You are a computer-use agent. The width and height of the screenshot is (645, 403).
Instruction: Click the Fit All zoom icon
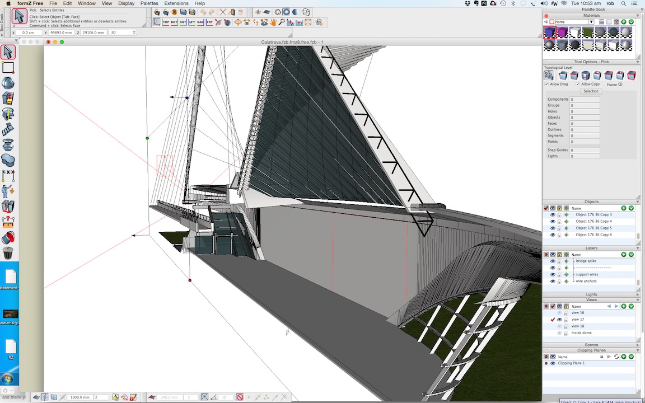click(x=308, y=22)
